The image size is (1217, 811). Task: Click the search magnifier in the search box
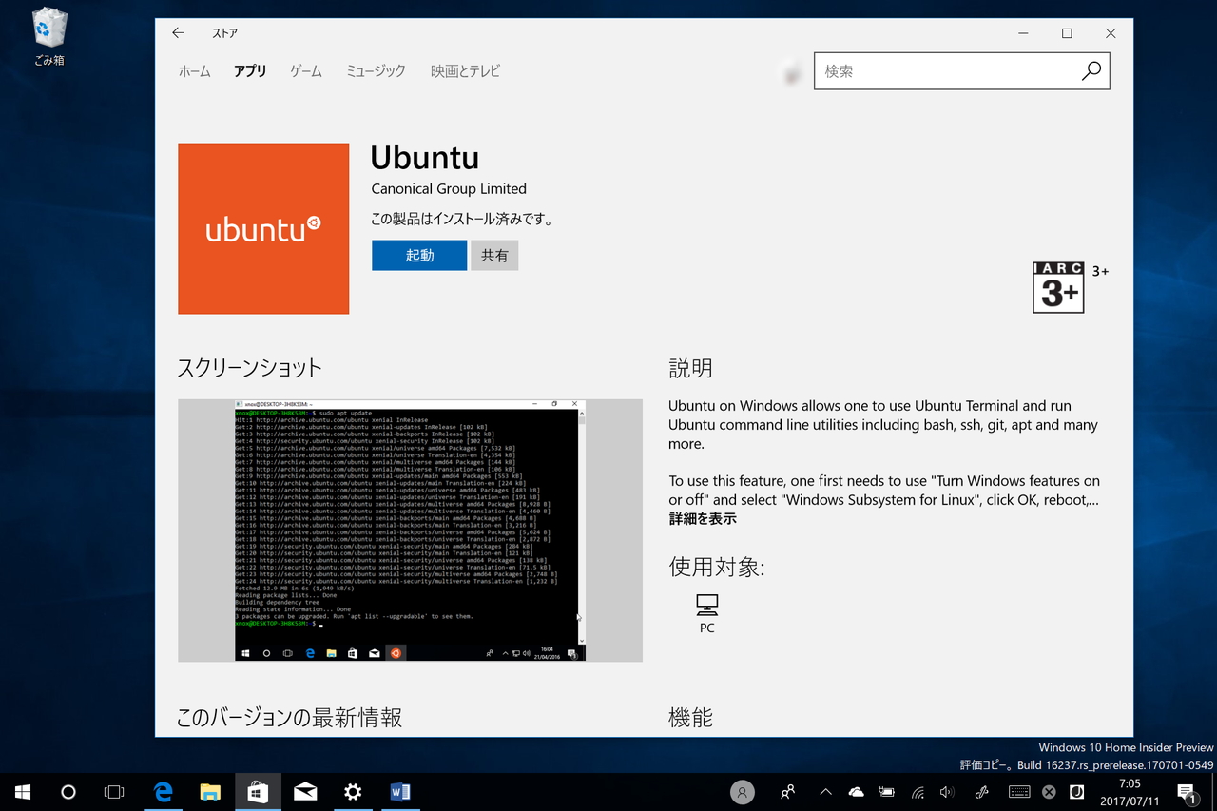(x=1091, y=71)
